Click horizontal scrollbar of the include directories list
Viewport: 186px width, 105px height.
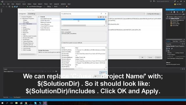(x=74, y=25)
